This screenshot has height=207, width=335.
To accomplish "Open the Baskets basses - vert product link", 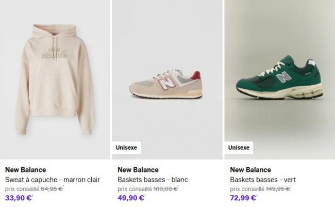I will pos(263,180).
